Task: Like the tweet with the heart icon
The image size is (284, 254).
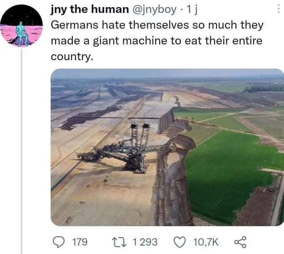Action: pos(180,242)
